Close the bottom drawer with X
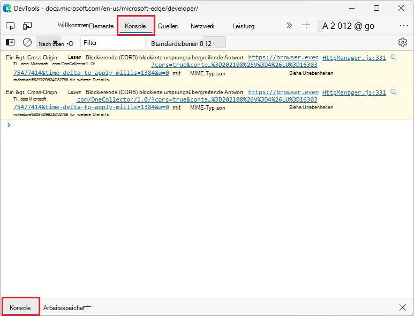The width and height of the screenshot is (414, 316). tap(403, 307)
